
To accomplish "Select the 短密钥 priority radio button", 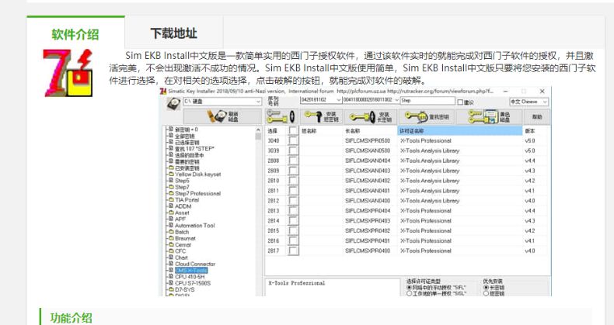I will click(486, 293).
